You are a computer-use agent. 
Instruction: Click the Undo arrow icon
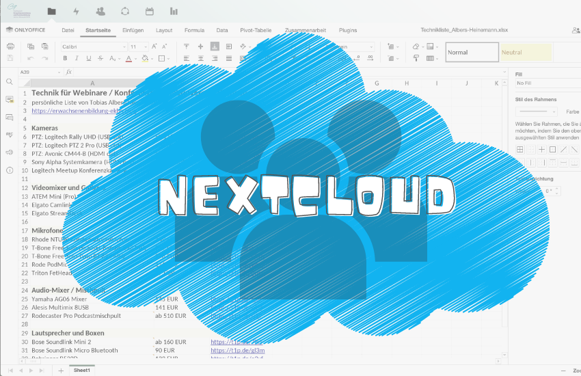coord(31,59)
